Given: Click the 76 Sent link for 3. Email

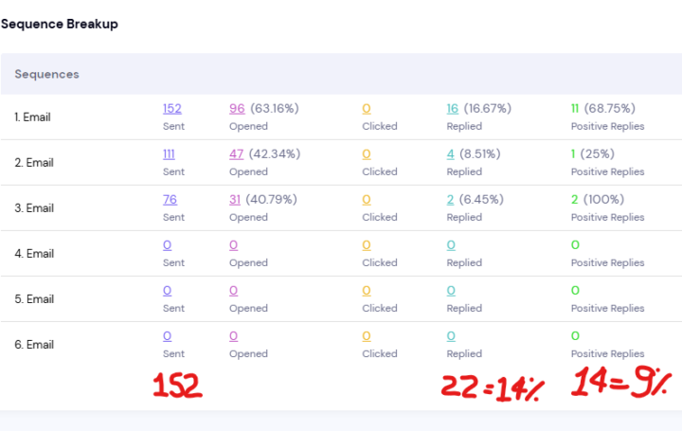Looking at the screenshot, I should point(170,200).
